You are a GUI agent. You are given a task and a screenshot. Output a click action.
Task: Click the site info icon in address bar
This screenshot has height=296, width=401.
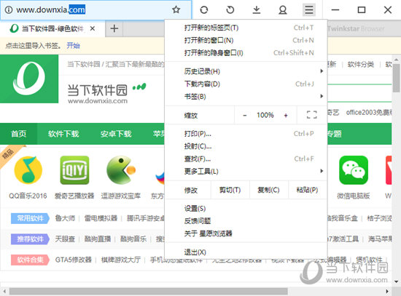pyautogui.click(x=9, y=10)
